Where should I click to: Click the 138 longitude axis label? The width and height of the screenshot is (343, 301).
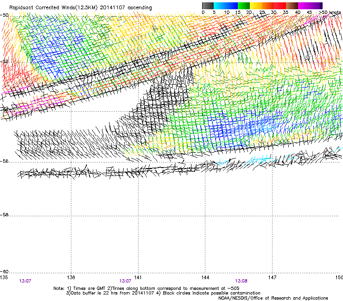71,277
